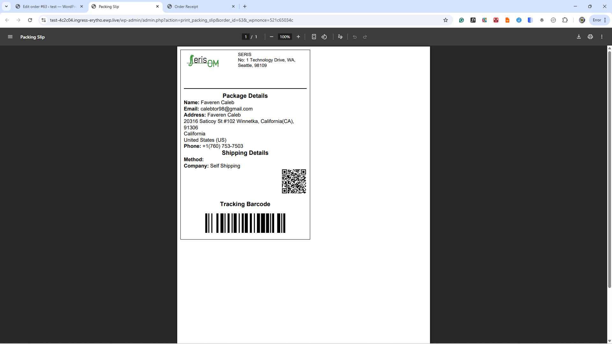This screenshot has height=344, width=612.
Task: Toggle the PDF sidebar menu
Action: tap(10, 37)
